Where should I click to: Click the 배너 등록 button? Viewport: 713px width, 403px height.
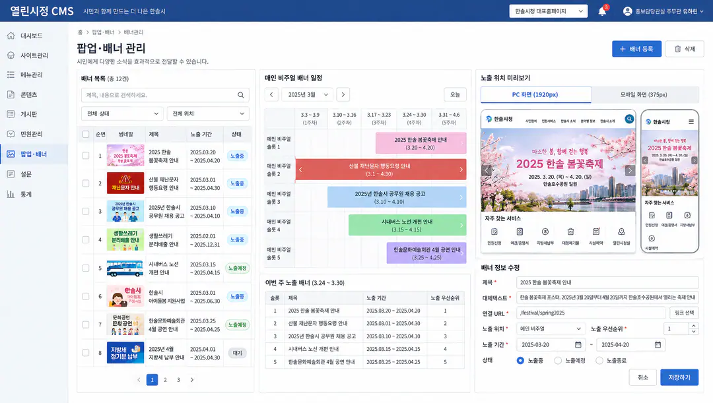point(636,49)
